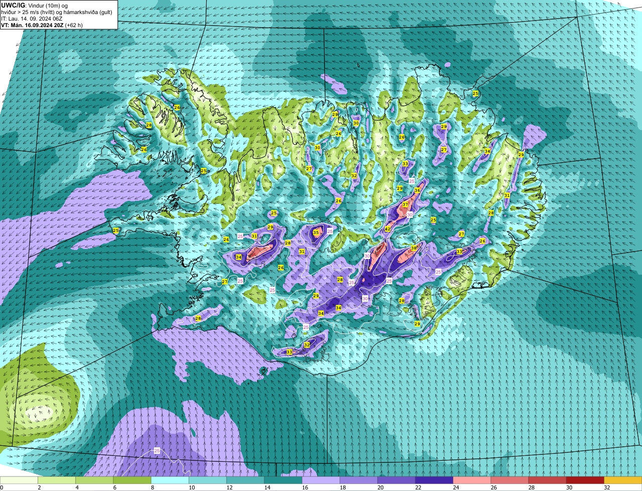Pick the 22–24 m/s dark indigo legend swatch

(x=434, y=480)
